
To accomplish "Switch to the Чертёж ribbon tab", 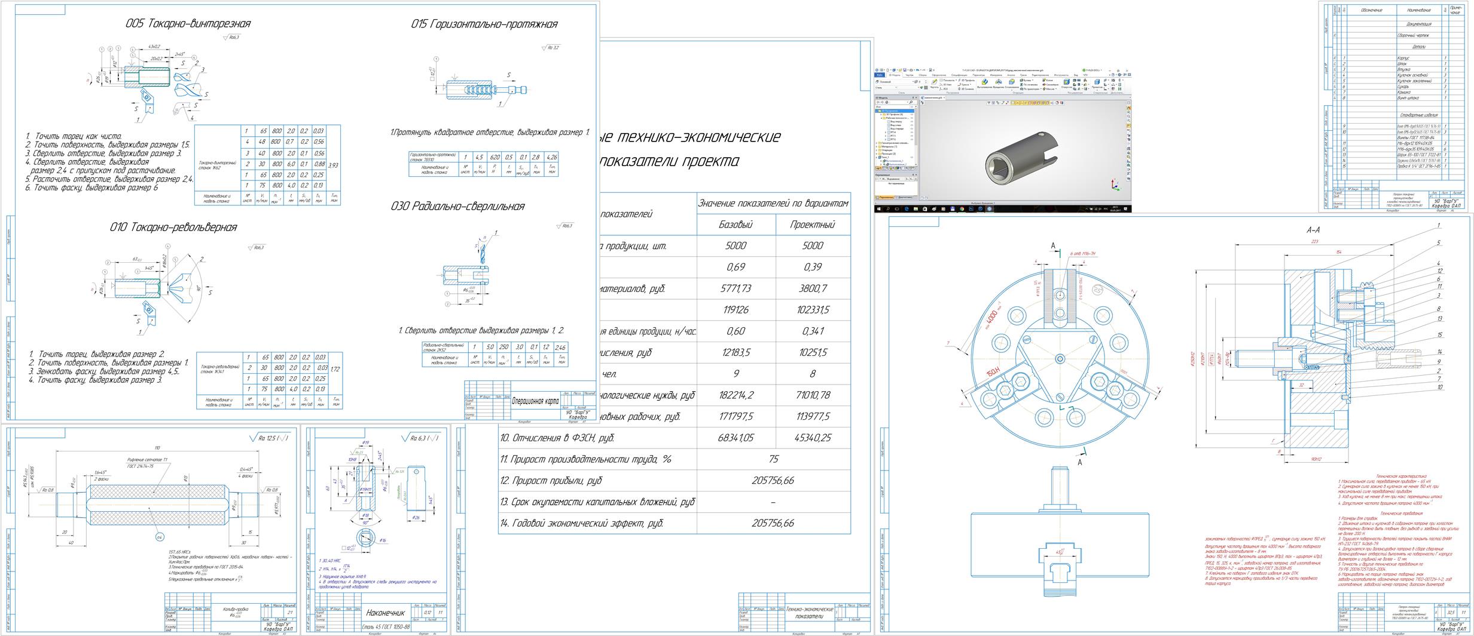I will (909, 75).
